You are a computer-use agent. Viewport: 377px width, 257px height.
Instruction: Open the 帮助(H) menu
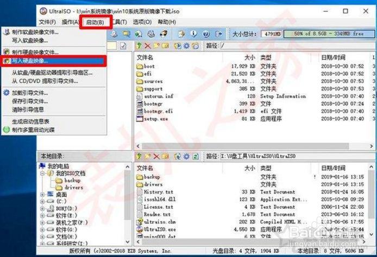click(167, 22)
